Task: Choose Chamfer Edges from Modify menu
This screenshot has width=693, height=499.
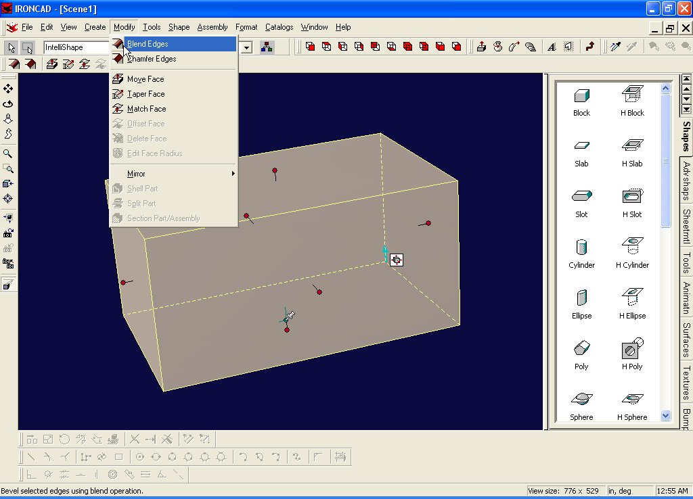Action: (173, 59)
